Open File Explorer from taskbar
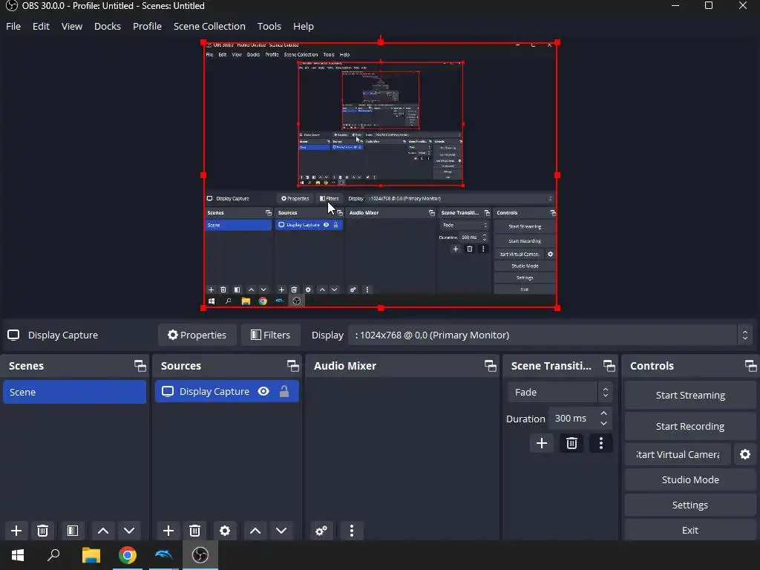 [91, 555]
